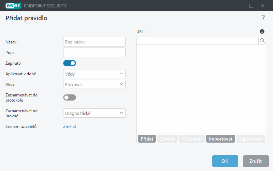The height and width of the screenshot is (171, 273).
Task: Maximize the ESET window
Action: (x=251, y=5)
